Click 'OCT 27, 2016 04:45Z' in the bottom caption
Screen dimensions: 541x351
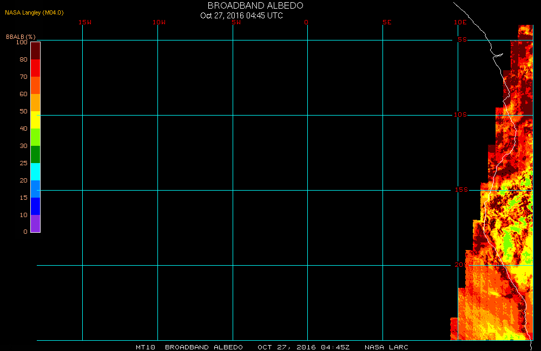[x=304, y=347]
